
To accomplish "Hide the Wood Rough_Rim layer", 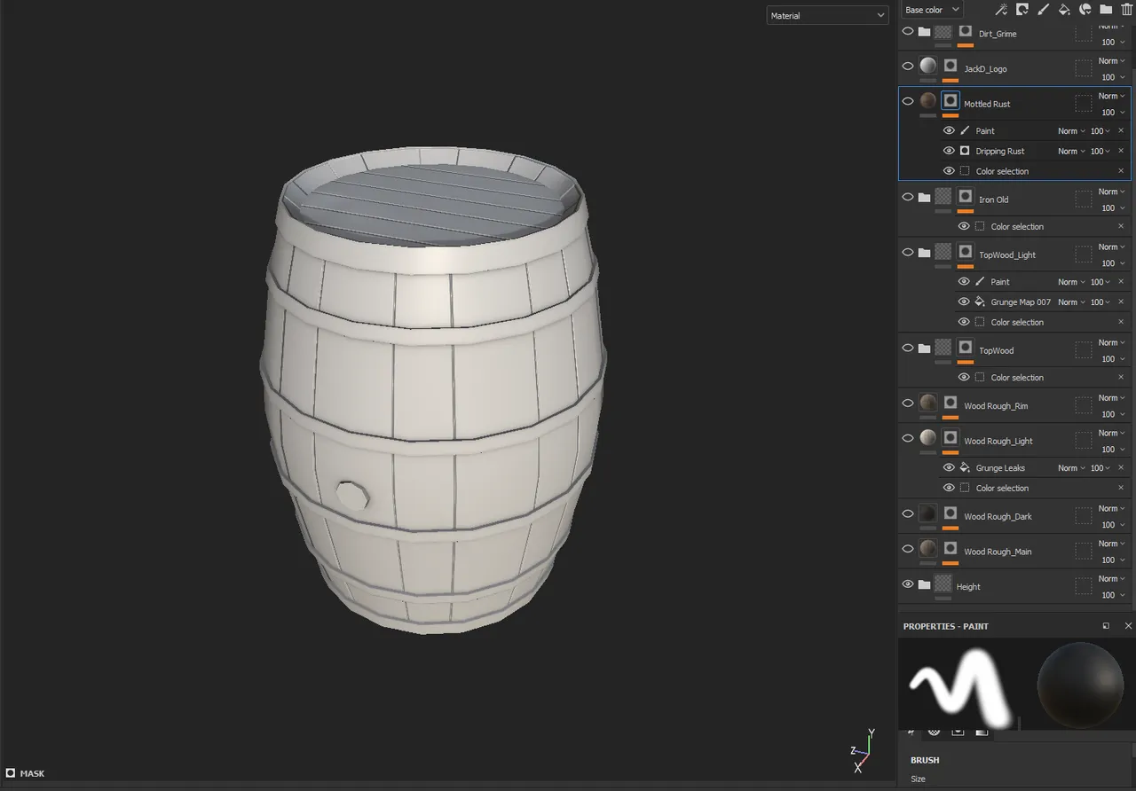I will tap(908, 403).
